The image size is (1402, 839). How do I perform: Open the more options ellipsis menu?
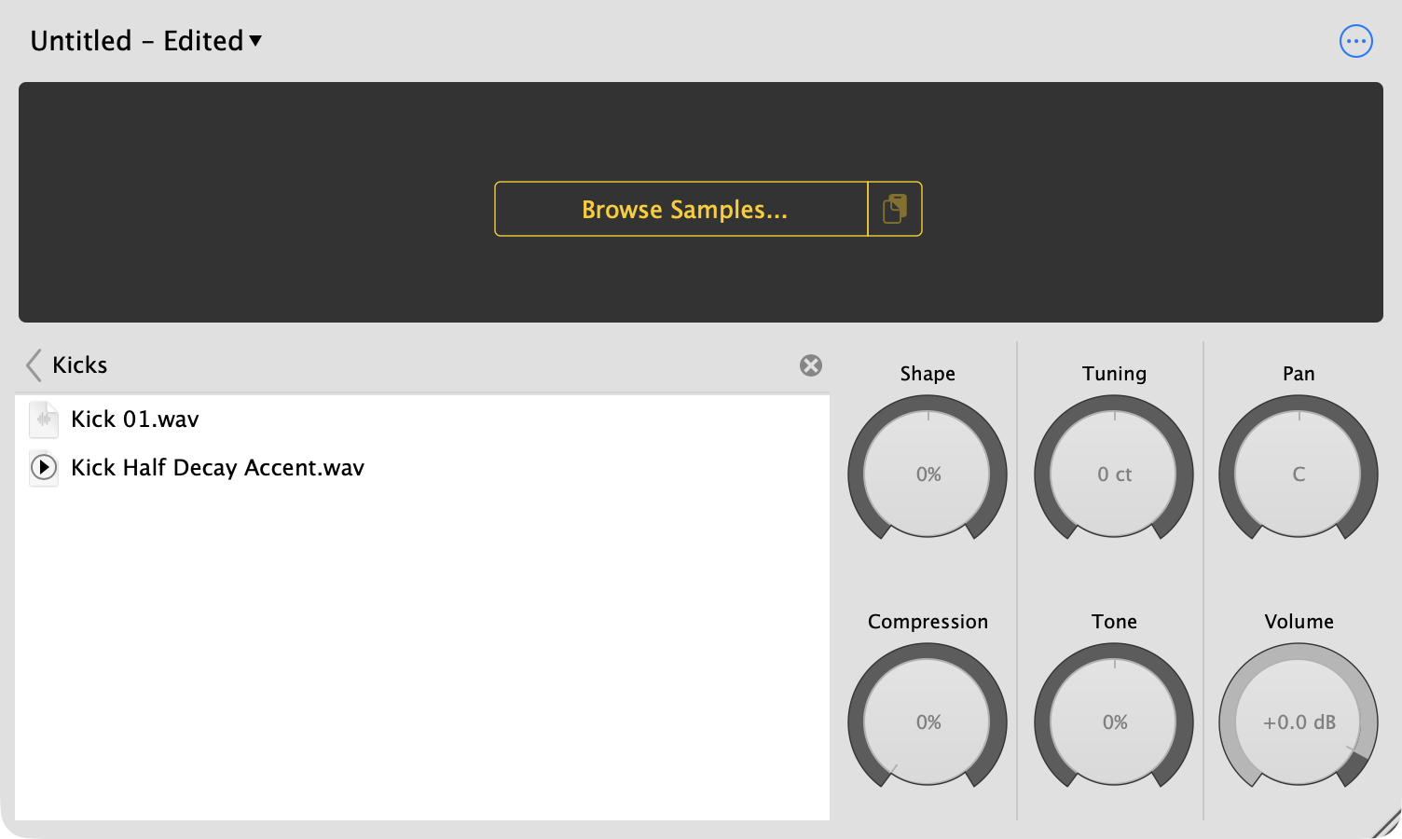click(x=1355, y=41)
